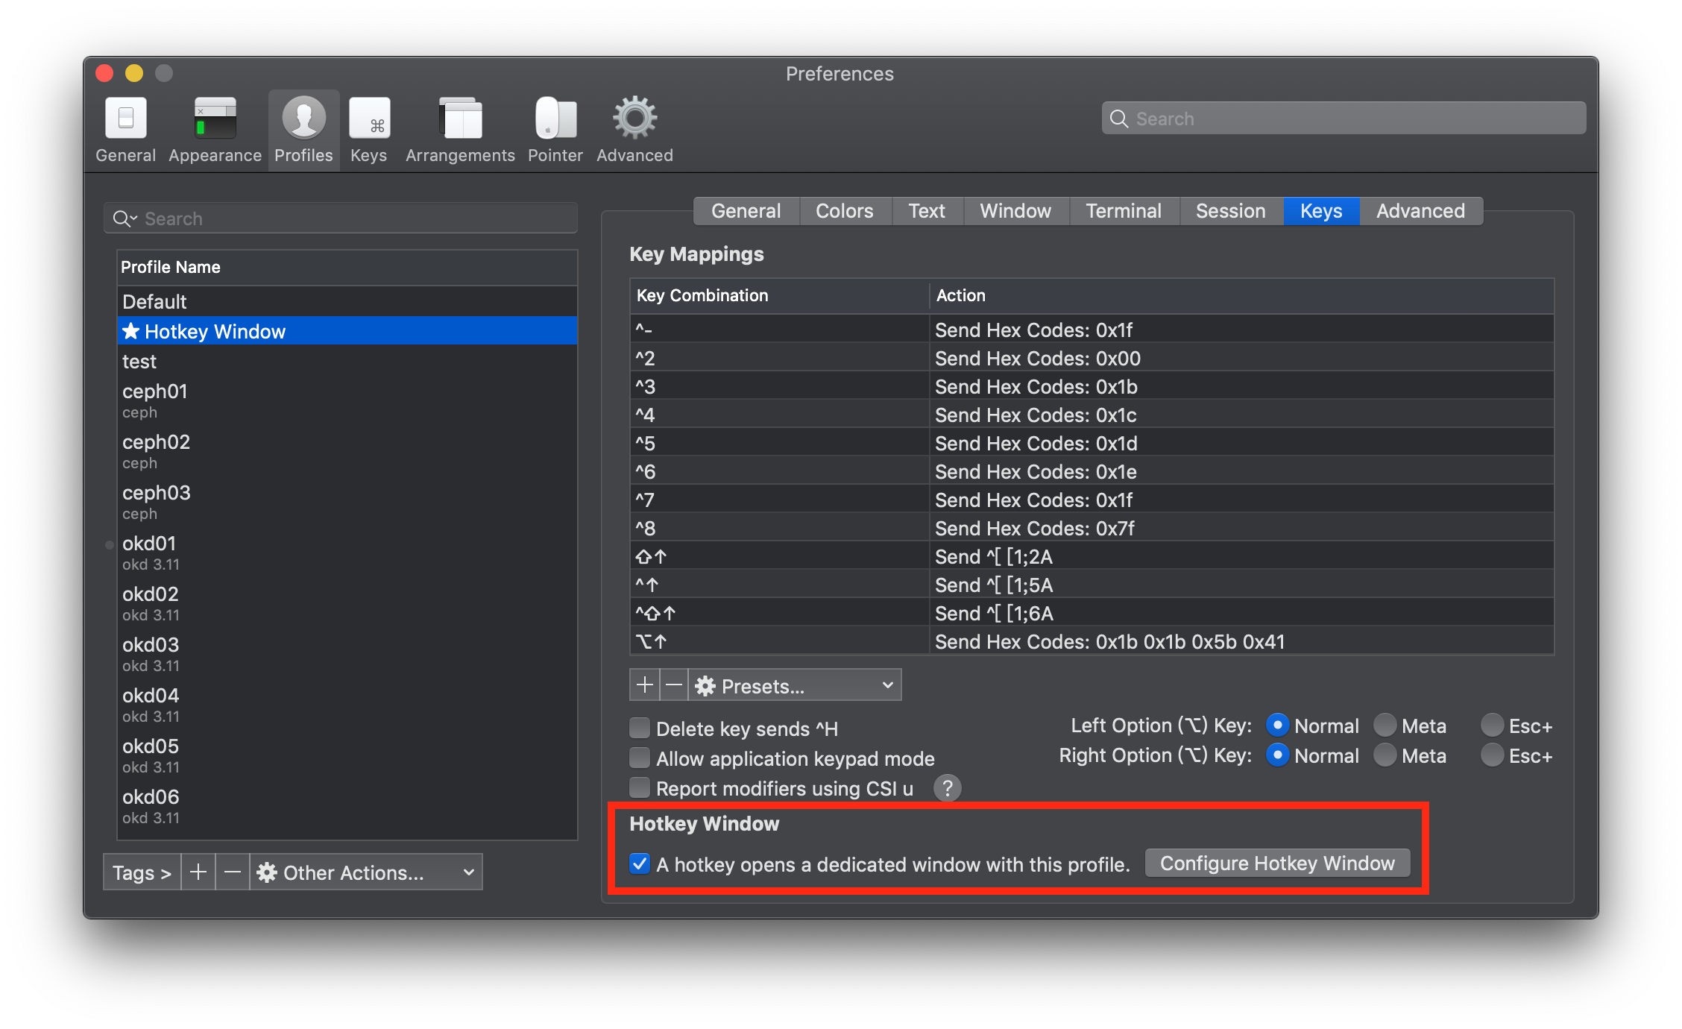The width and height of the screenshot is (1682, 1029).
Task: Select the ceph02 profile
Action: (156, 441)
